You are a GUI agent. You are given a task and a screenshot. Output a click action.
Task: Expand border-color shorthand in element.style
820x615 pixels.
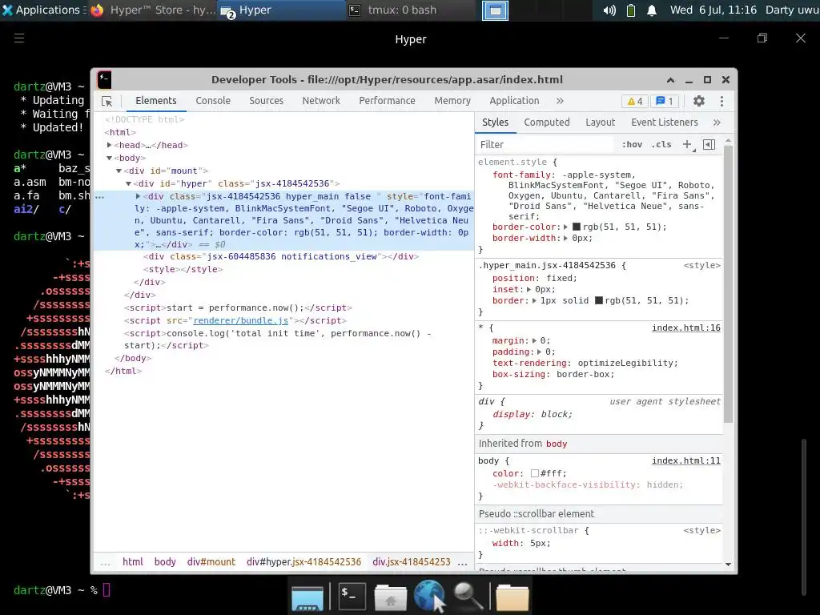point(565,227)
